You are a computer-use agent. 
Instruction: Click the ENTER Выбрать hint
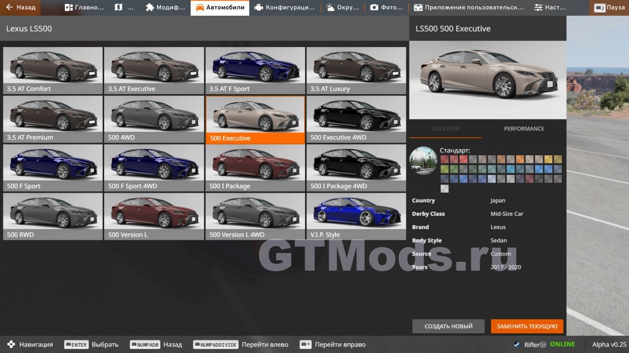(x=91, y=345)
